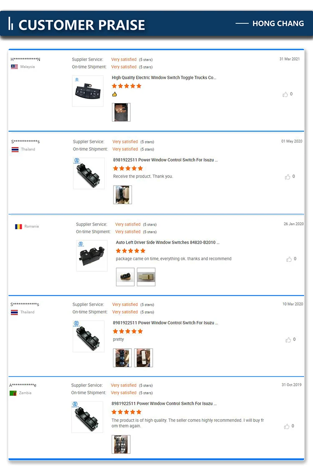View photo attached to 'Receive the product' review
This screenshot has height=474, width=313.
pos(123,195)
